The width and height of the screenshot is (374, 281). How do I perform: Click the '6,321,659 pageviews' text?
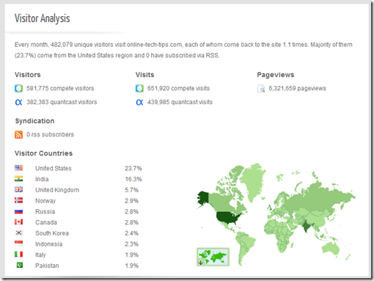pos(298,88)
